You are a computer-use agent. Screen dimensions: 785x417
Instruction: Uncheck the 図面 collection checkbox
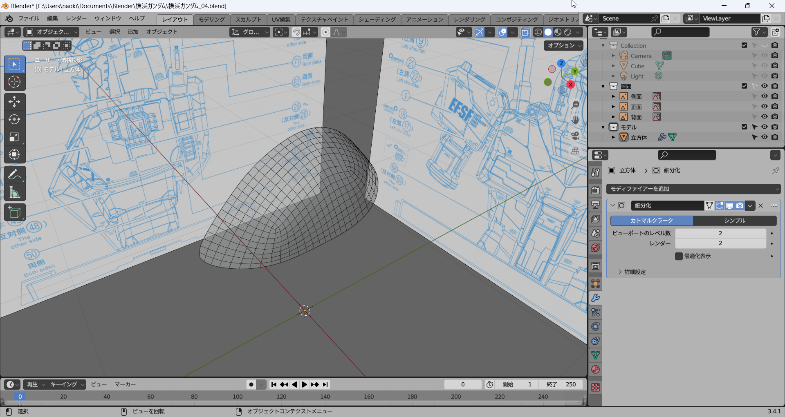point(744,86)
